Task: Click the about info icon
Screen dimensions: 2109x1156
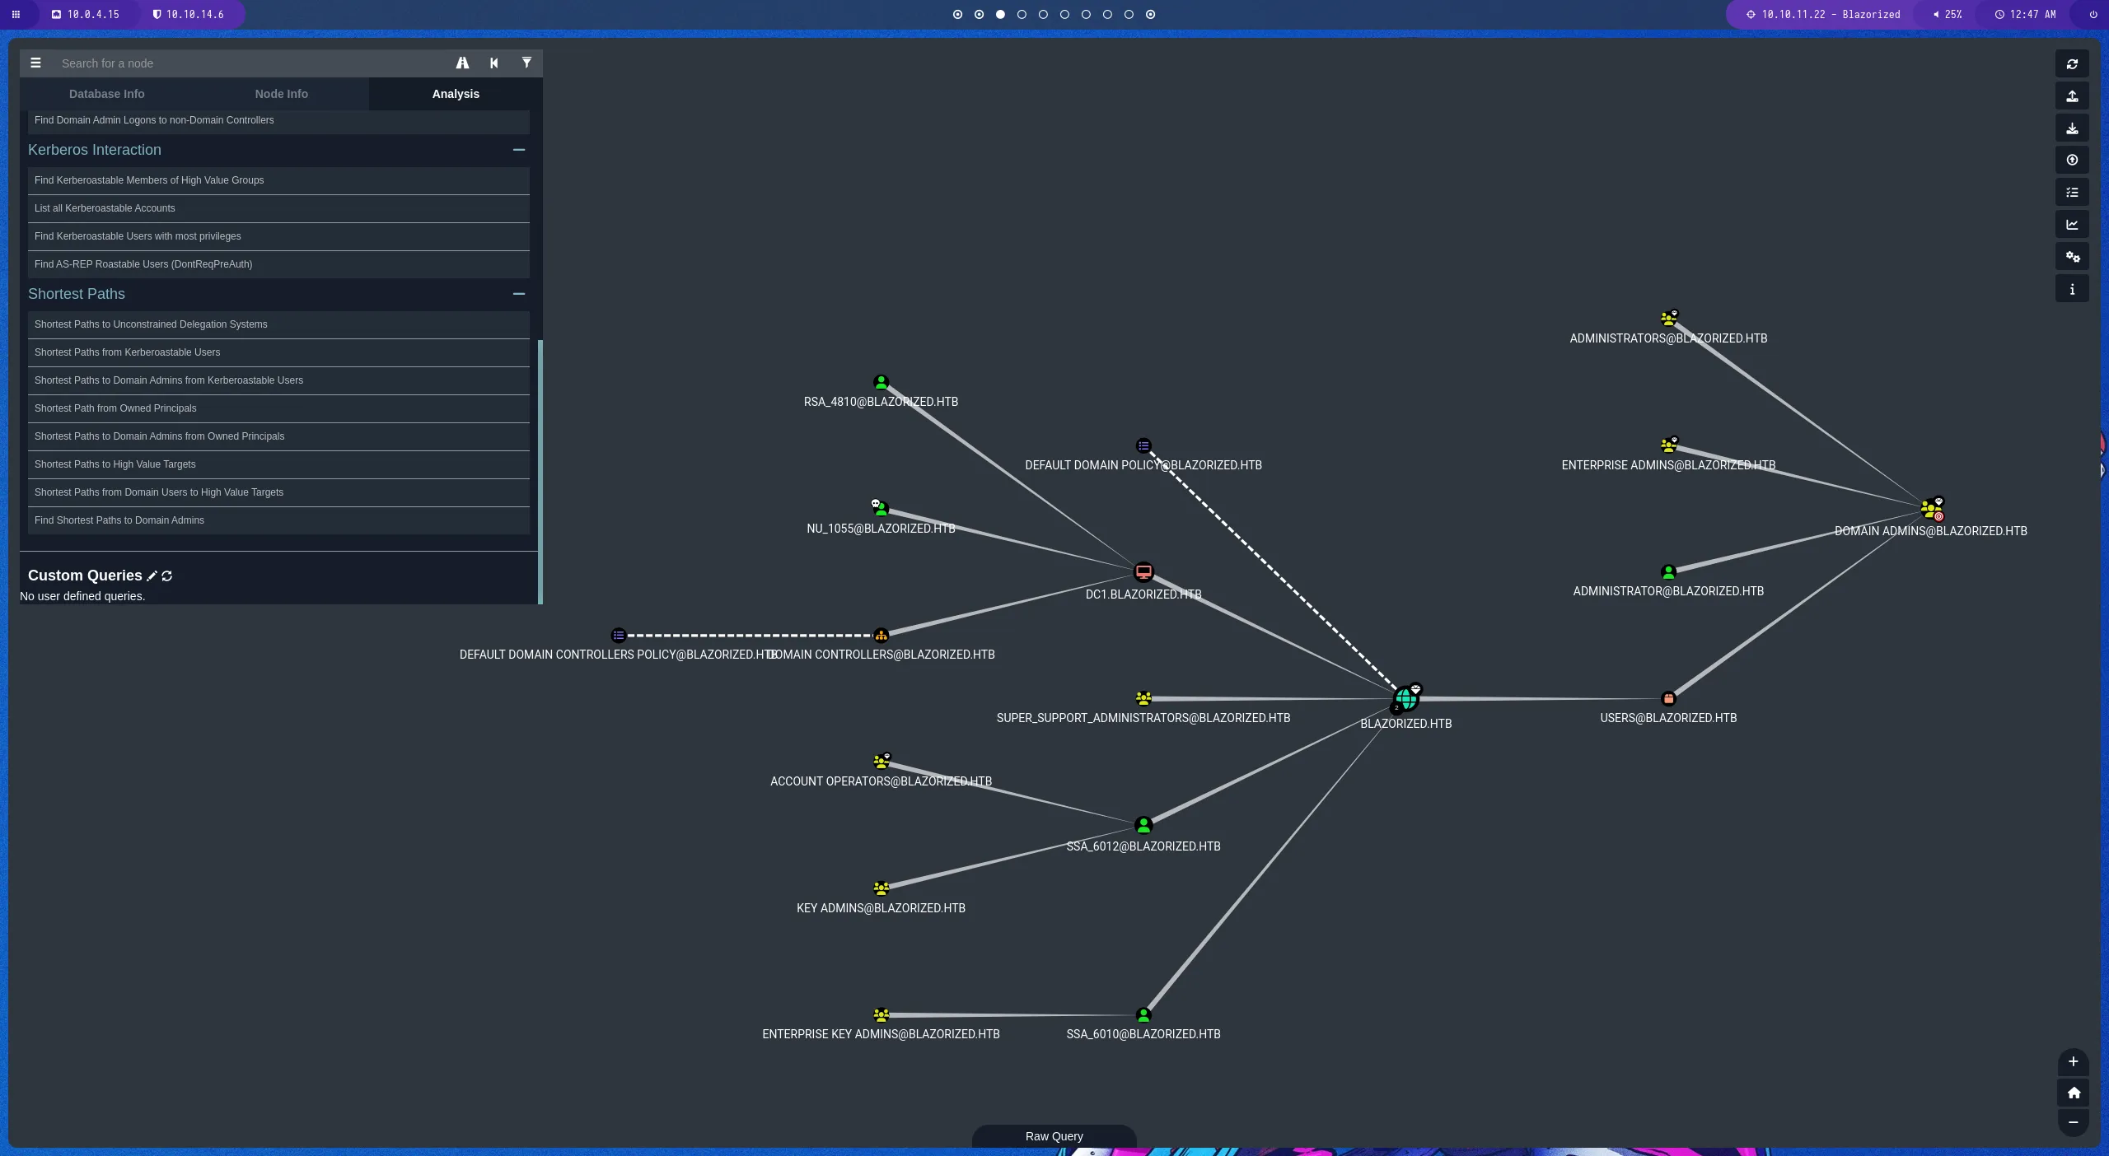Action: tap(2072, 289)
